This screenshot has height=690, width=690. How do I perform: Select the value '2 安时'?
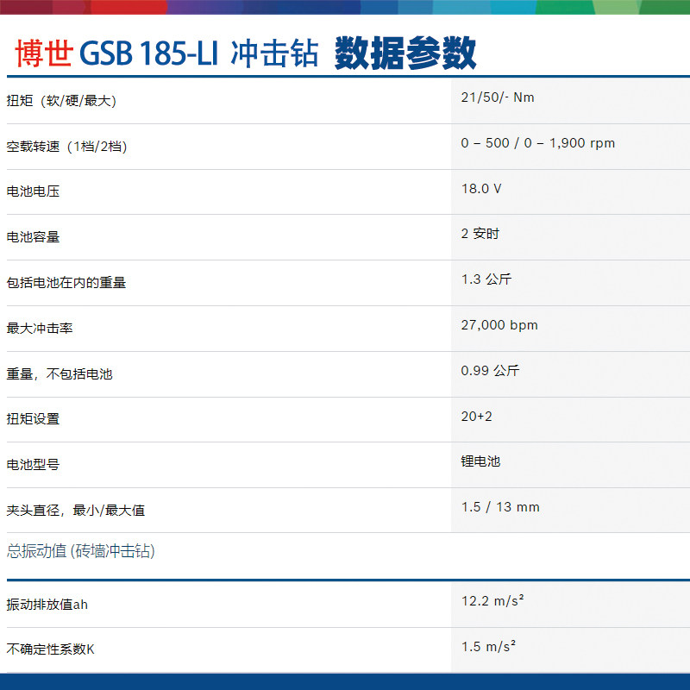point(480,234)
